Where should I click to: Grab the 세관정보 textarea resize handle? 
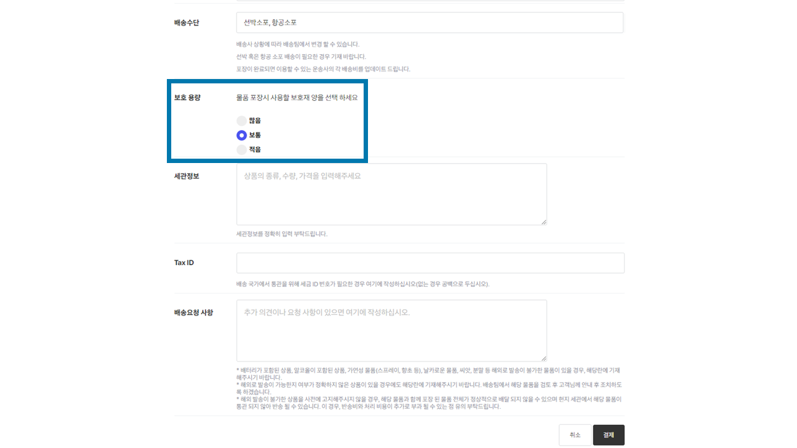pyautogui.click(x=544, y=222)
